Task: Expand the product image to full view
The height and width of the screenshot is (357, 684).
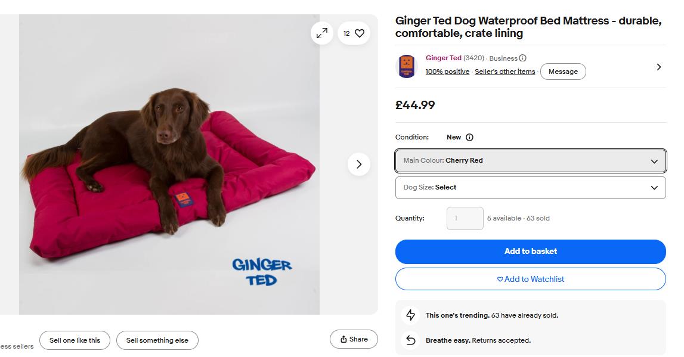Action: click(322, 33)
